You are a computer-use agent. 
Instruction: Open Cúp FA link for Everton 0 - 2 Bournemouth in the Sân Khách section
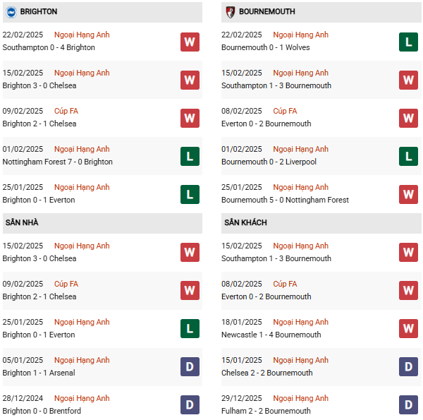coord(285,284)
